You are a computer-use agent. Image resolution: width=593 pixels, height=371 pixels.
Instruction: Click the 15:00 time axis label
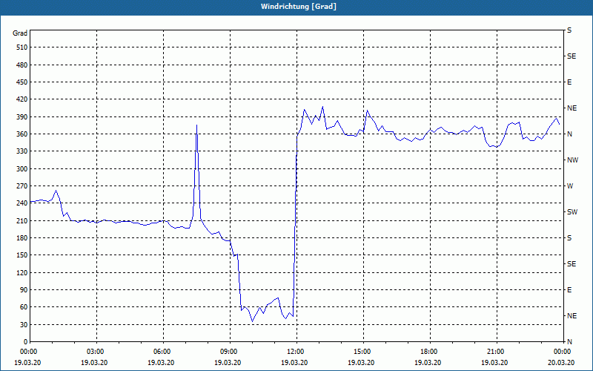[x=361, y=352]
